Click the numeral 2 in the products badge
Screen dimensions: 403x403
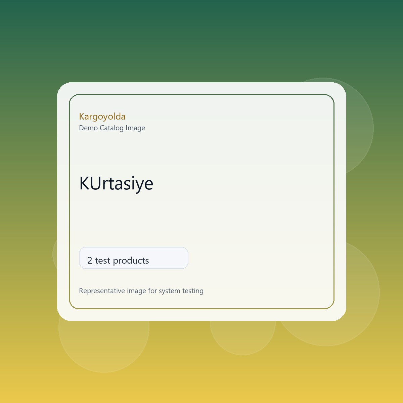90,261
